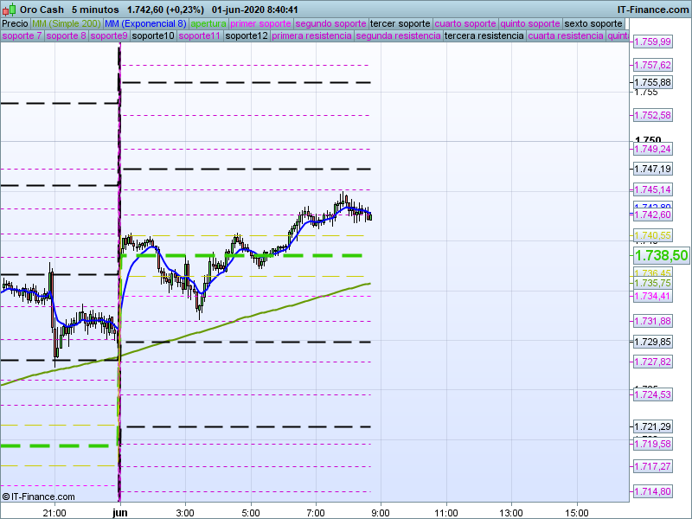Click the 1.721,29 price level label
Image resolution: width=692 pixels, height=519 pixels.
653,426
